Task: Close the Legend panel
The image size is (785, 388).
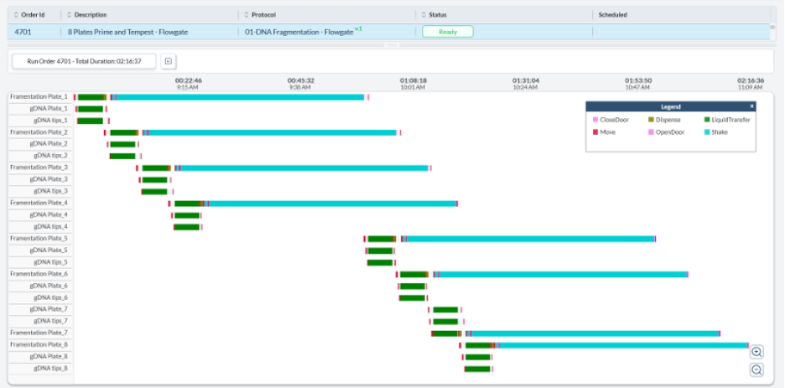Action: point(751,106)
